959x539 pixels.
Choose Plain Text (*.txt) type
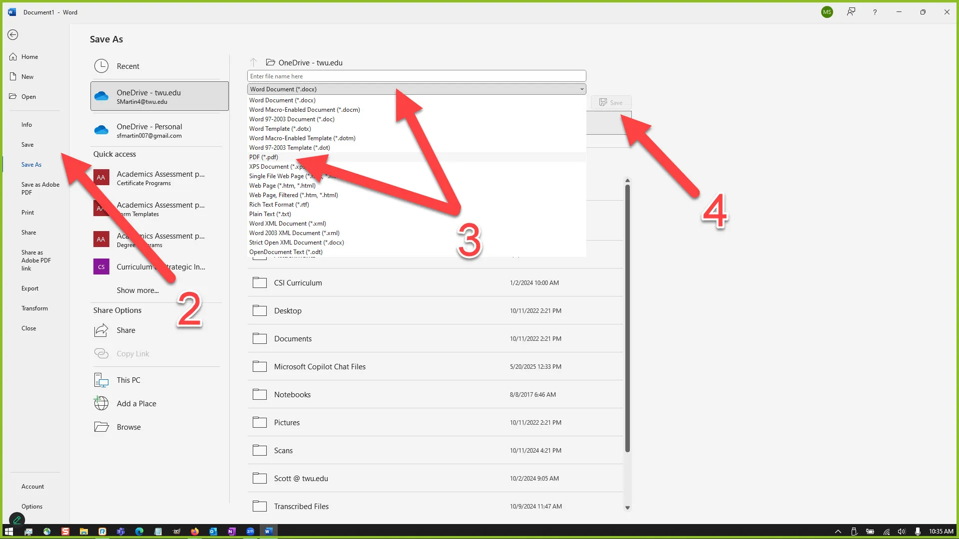click(x=417, y=214)
